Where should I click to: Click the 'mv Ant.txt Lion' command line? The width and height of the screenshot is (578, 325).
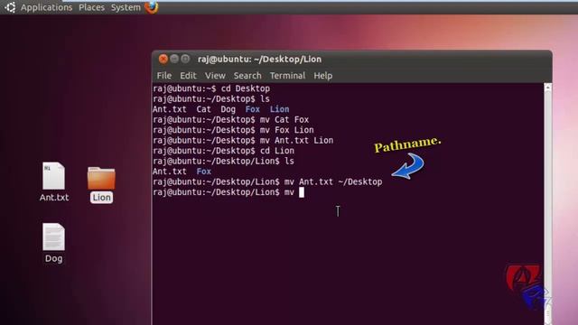click(x=243, y=140)
